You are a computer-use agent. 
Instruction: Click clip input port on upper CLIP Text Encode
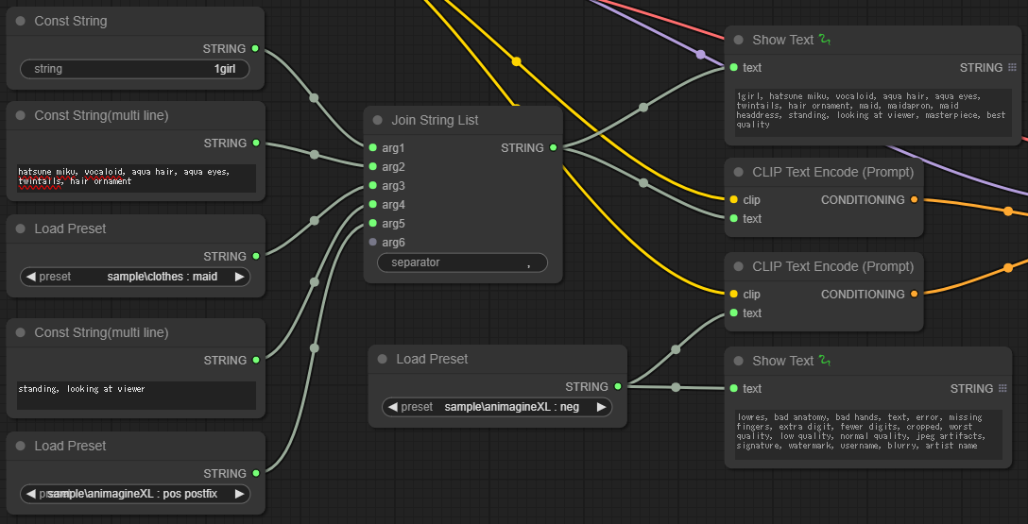coord(733,200)
